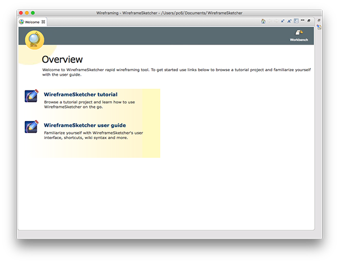
Task: Click the Overview heading
Action: pyautogui.click(x=62, y=59)
